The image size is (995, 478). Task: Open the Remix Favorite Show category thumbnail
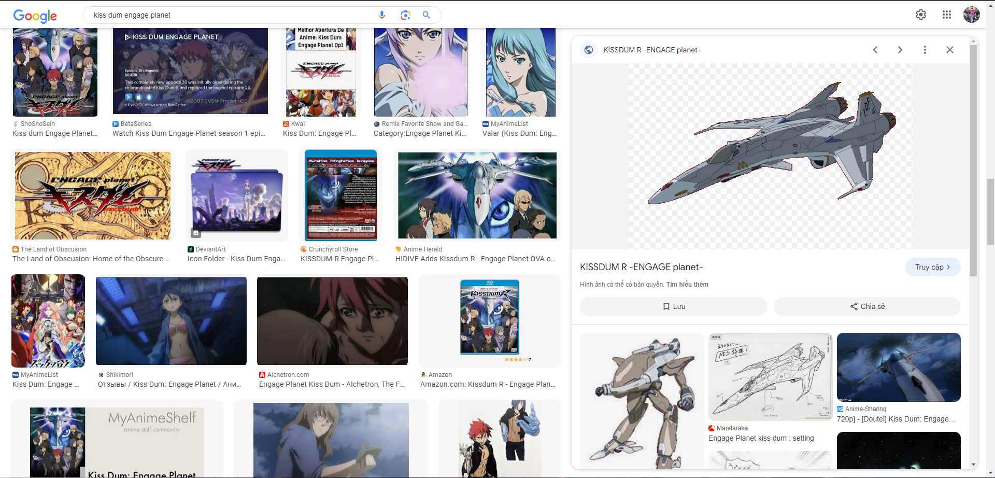pyautogui.click(x=421, y=72)
